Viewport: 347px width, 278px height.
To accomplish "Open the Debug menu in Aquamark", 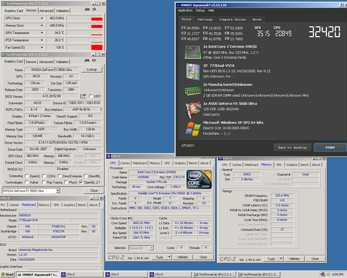I will (x=200, y=10).
